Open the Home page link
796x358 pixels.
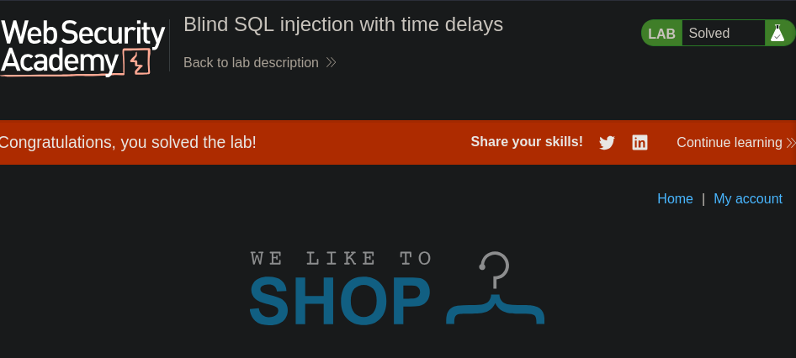click(675, 199)
